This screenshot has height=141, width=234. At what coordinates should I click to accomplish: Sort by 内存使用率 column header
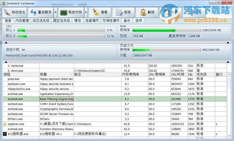(135, 74)
